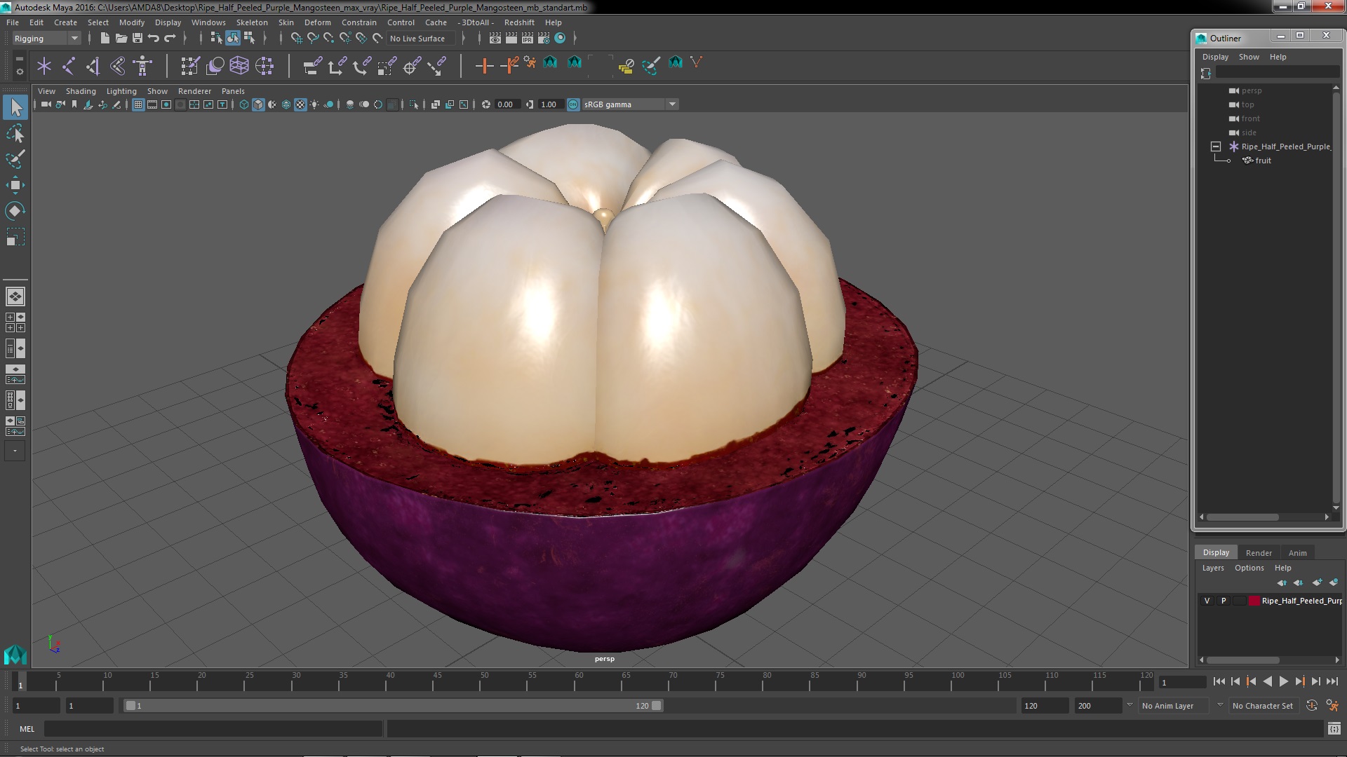
Task: Toggle smooth shade all cube button
Action: point(258,104)
